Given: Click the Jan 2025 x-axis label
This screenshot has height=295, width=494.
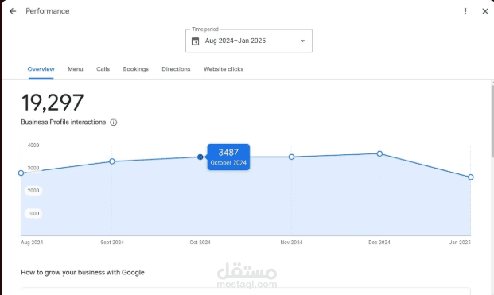Looking at the screenshot, I should [460, 242].
